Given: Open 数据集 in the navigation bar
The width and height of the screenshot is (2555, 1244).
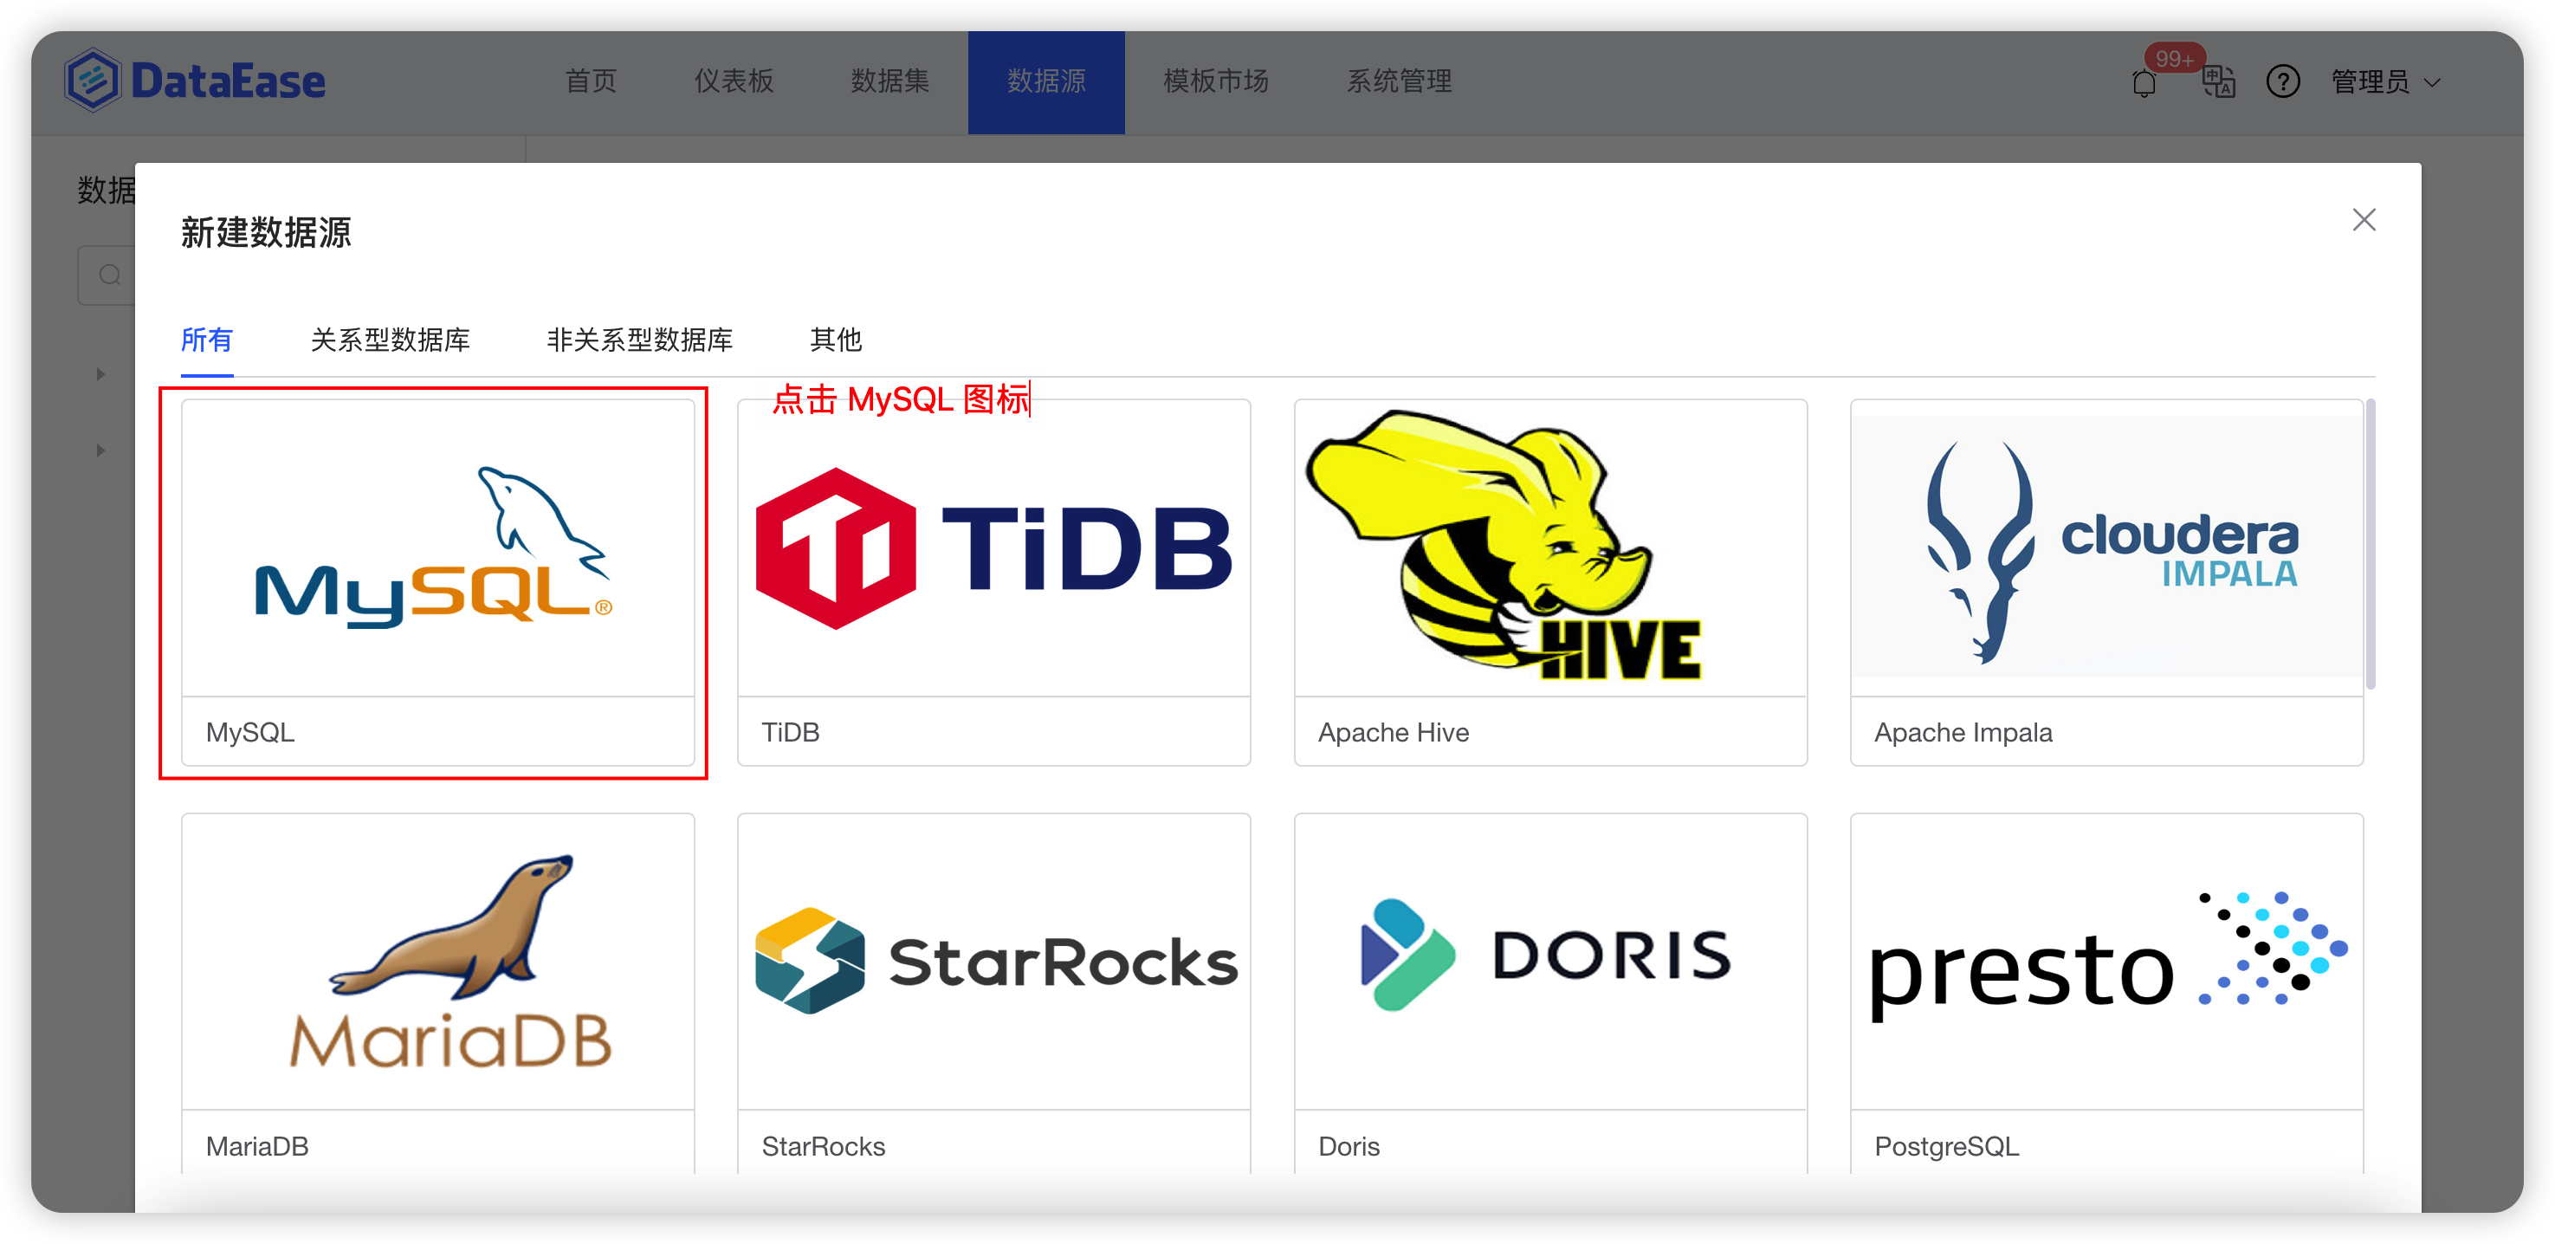Looking at the screenshot, I should pyautogui.click(x=889, y=81).
